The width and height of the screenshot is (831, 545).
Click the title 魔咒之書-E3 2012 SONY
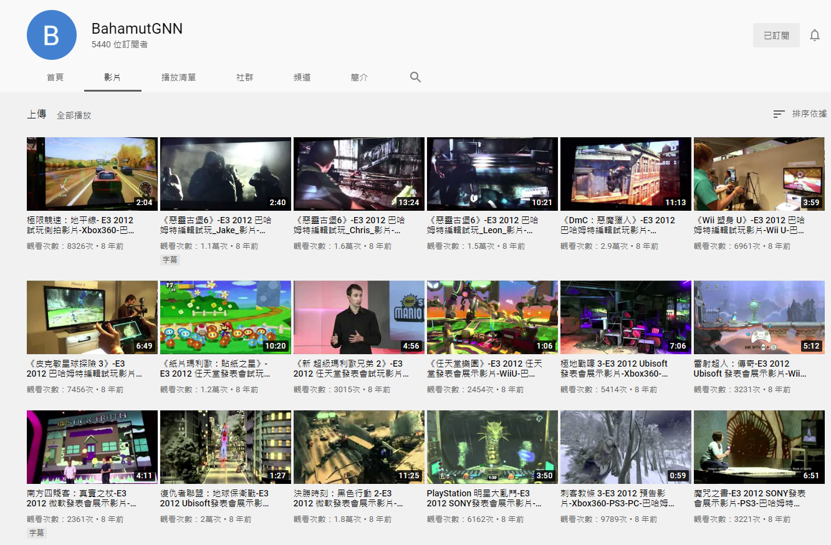click(750, 498)
